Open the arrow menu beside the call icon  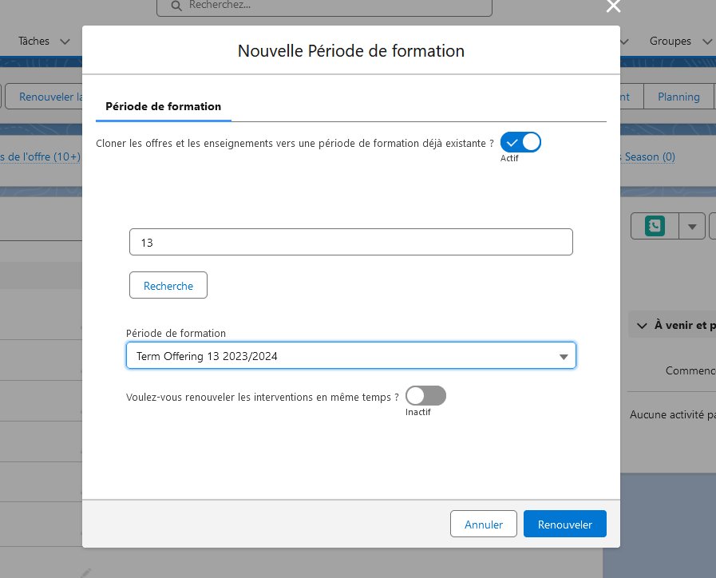[692, 226]
